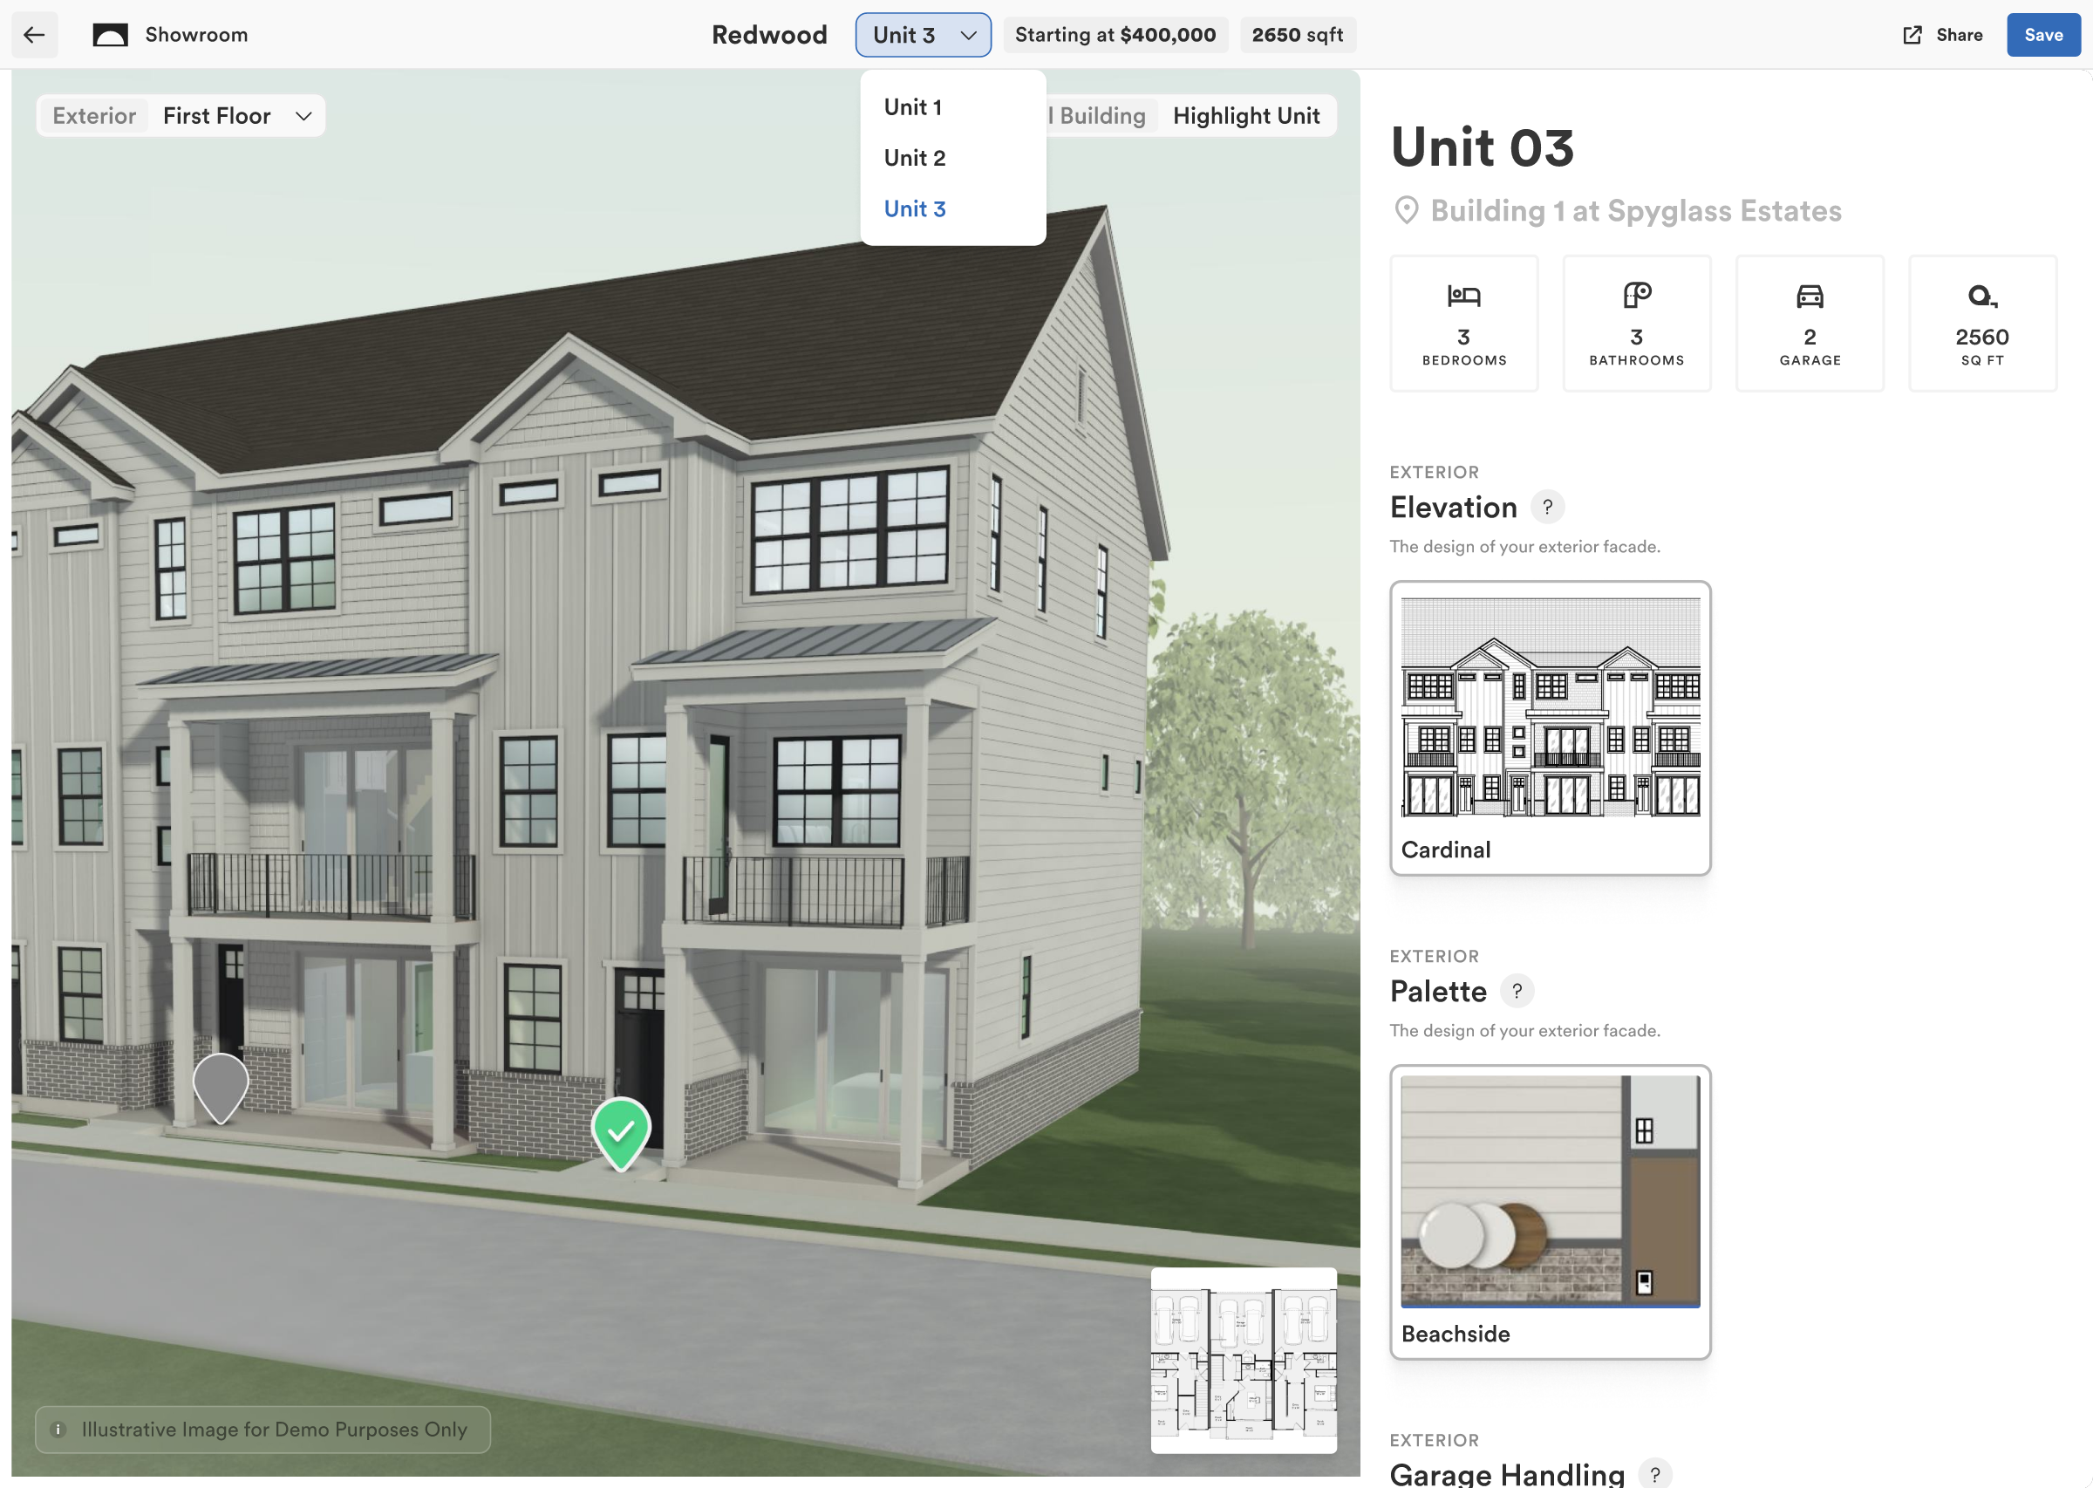The height and width of the screenshot is (1488, 2093).
Task: Open the floor plan thumbnail
Action: click(x=1242, y=1359)
